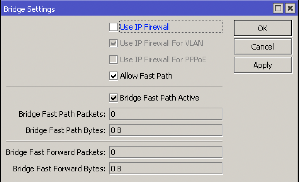Click the Bridge Fast Path Packets field
This screenshot has width=299, height=182.
pos(165,114)
